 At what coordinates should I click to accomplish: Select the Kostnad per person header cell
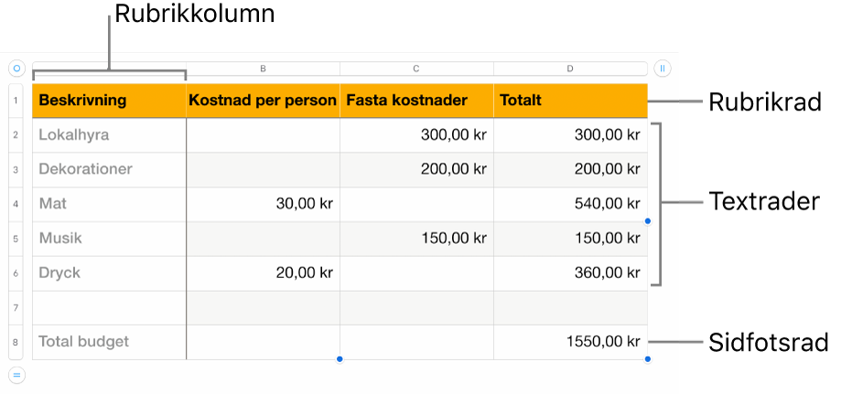coord(263,101)
